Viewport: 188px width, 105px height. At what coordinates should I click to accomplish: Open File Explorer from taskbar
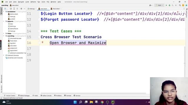[x=91, y=102]
